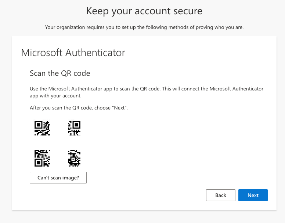Click the word "secure" in page title

tap(186, 11)
